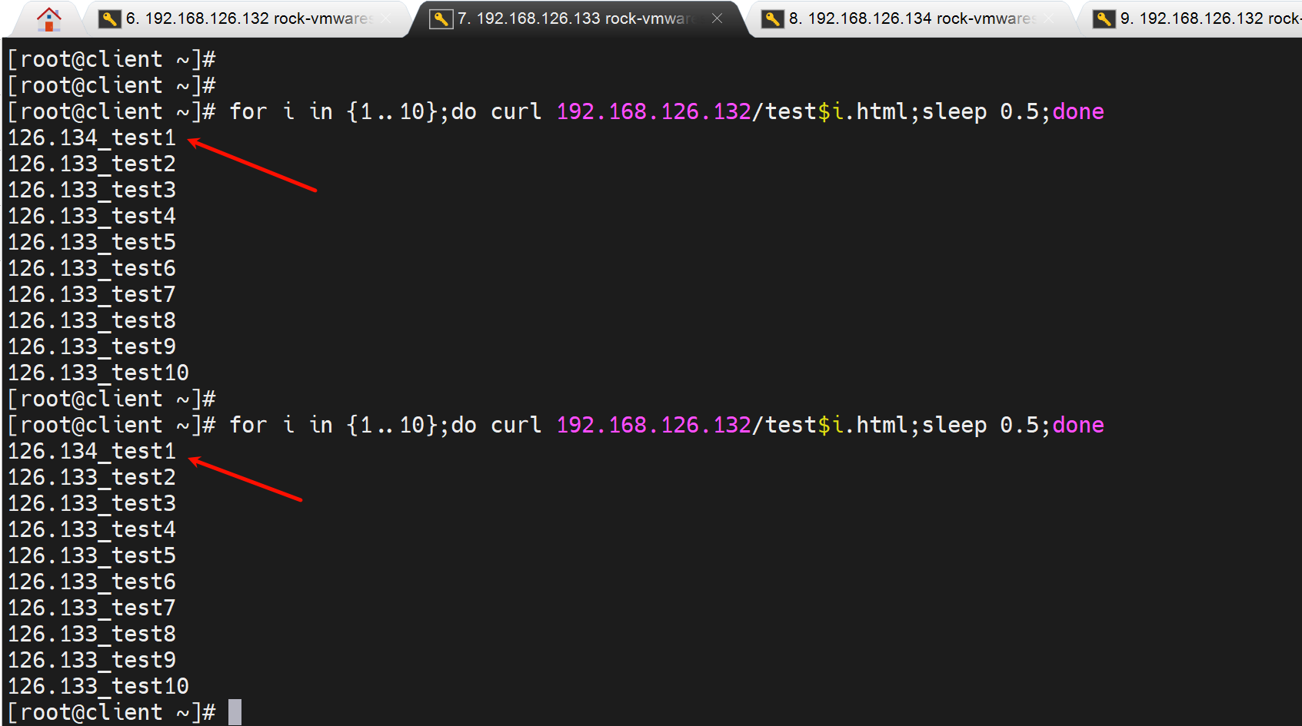
Task: Click the terminal cursor at the last prompt
Action: tap(235, 712)
